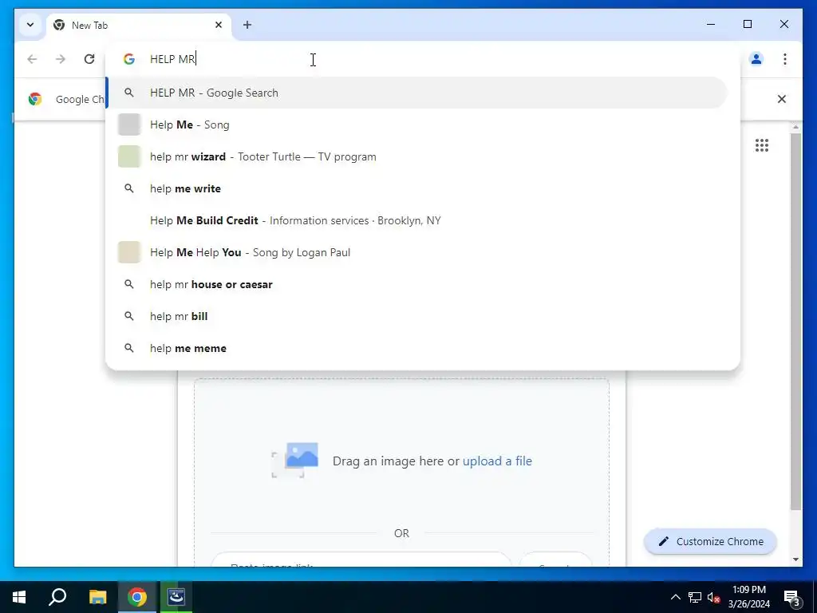Open the Chrome profile avatar
817x613 pixels.
pyautogui.click(x=756, y=59)
